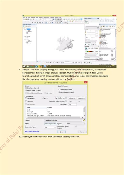The width and height of the screenshot is (124, 175).
Task: Click Underline in the Drawing toolbar
Action: (80, 63)
